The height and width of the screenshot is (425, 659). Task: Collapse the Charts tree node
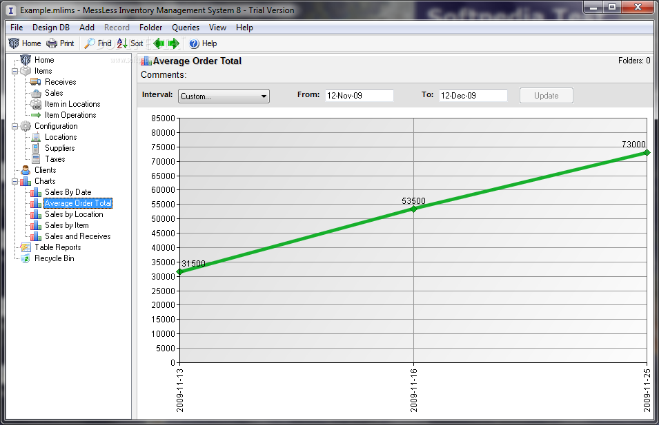tap(14, 181)
